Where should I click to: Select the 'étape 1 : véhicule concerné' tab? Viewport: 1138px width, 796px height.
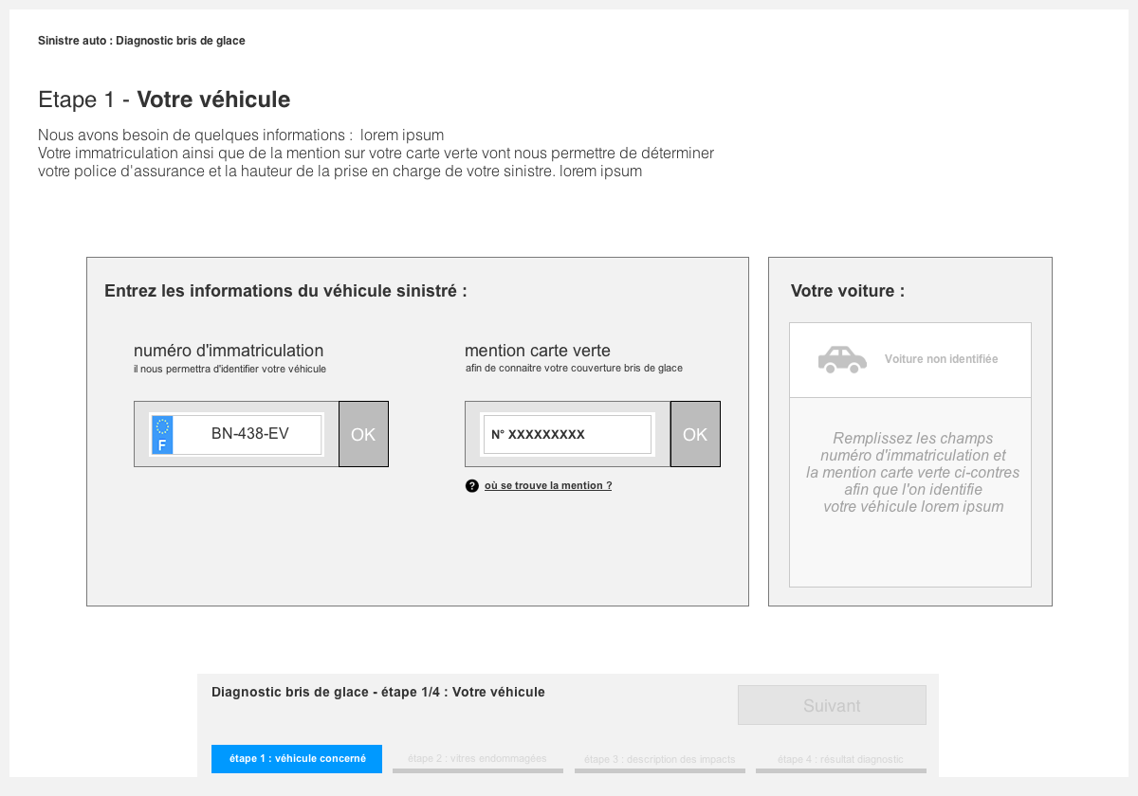click(x=297, y=759)
